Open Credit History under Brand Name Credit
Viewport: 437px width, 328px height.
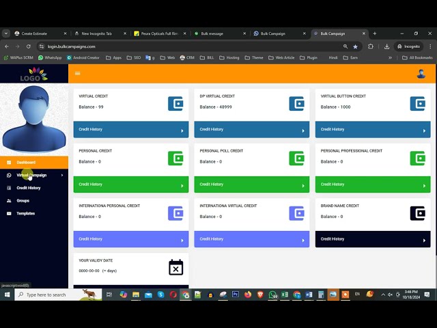pos(372,239)
